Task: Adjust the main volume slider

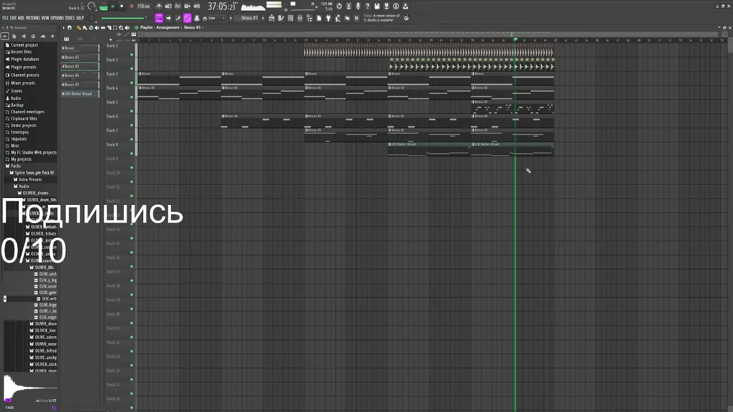Action: 123,18
